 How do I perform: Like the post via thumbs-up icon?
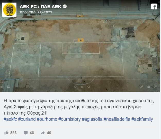(x=6, y=133)
